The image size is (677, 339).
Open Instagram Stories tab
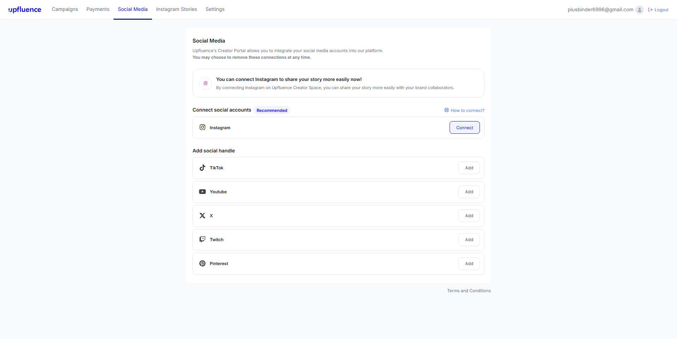click(176, 9)
